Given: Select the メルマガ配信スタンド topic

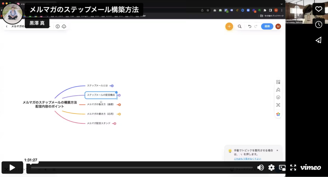Looking at the screenshot, I should (99, 123).
